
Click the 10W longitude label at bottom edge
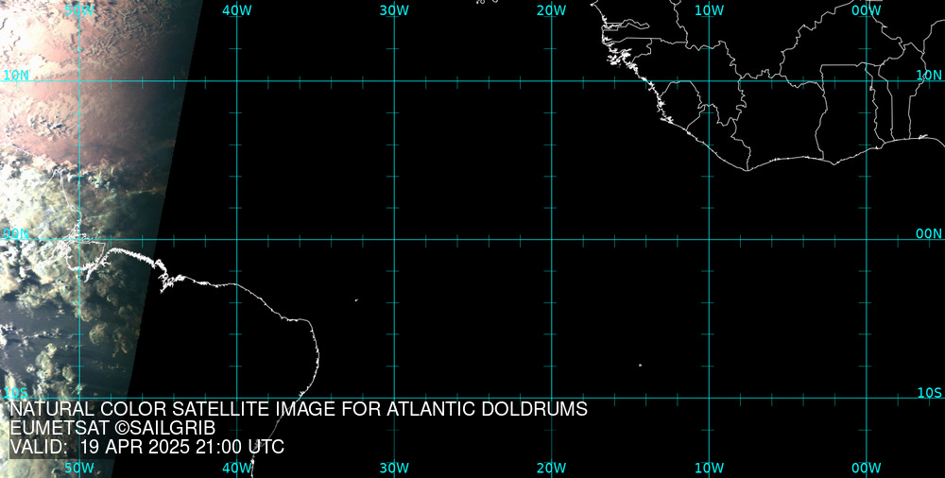710,468
